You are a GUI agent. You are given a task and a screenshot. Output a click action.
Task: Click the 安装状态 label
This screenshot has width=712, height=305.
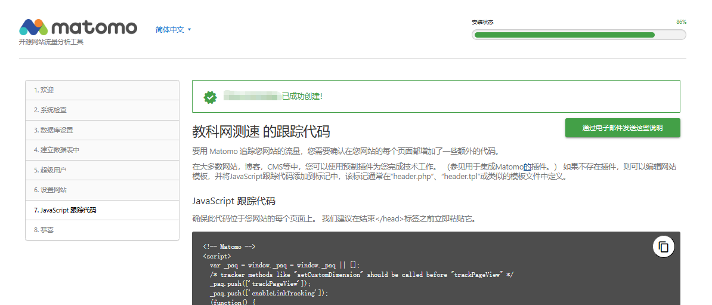482,22
